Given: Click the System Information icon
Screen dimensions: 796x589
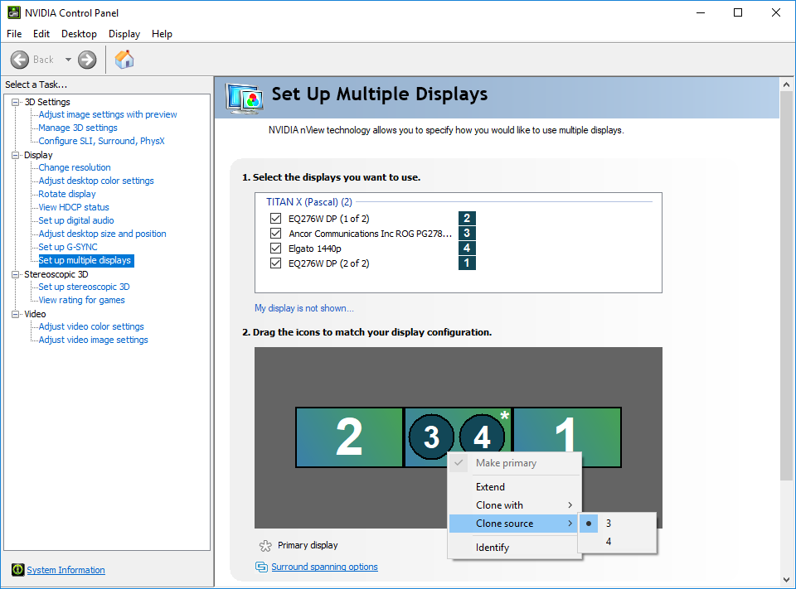Looking at the screenshot, I should point(17,570).
